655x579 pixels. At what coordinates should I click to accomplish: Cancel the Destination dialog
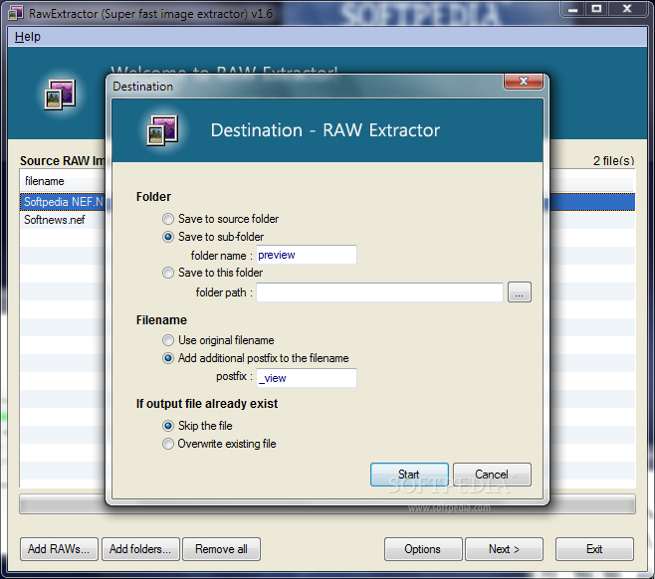coord(492,475)
